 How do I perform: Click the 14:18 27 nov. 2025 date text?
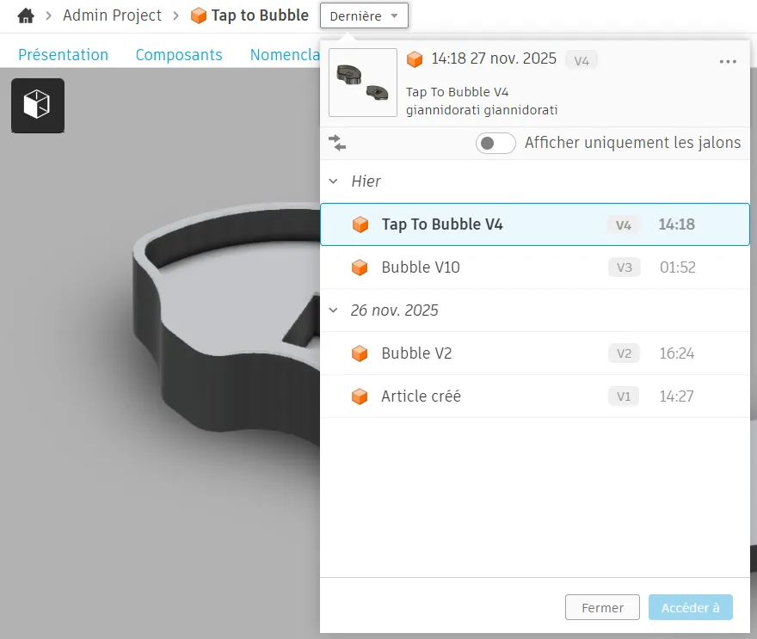494,58
